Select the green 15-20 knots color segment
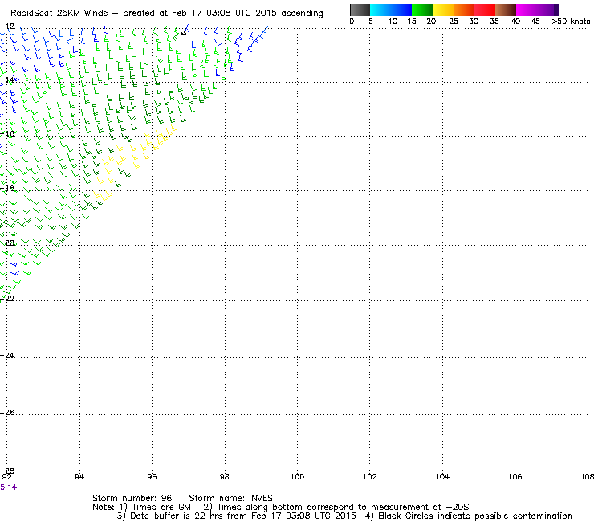 (x=422, y=10)
